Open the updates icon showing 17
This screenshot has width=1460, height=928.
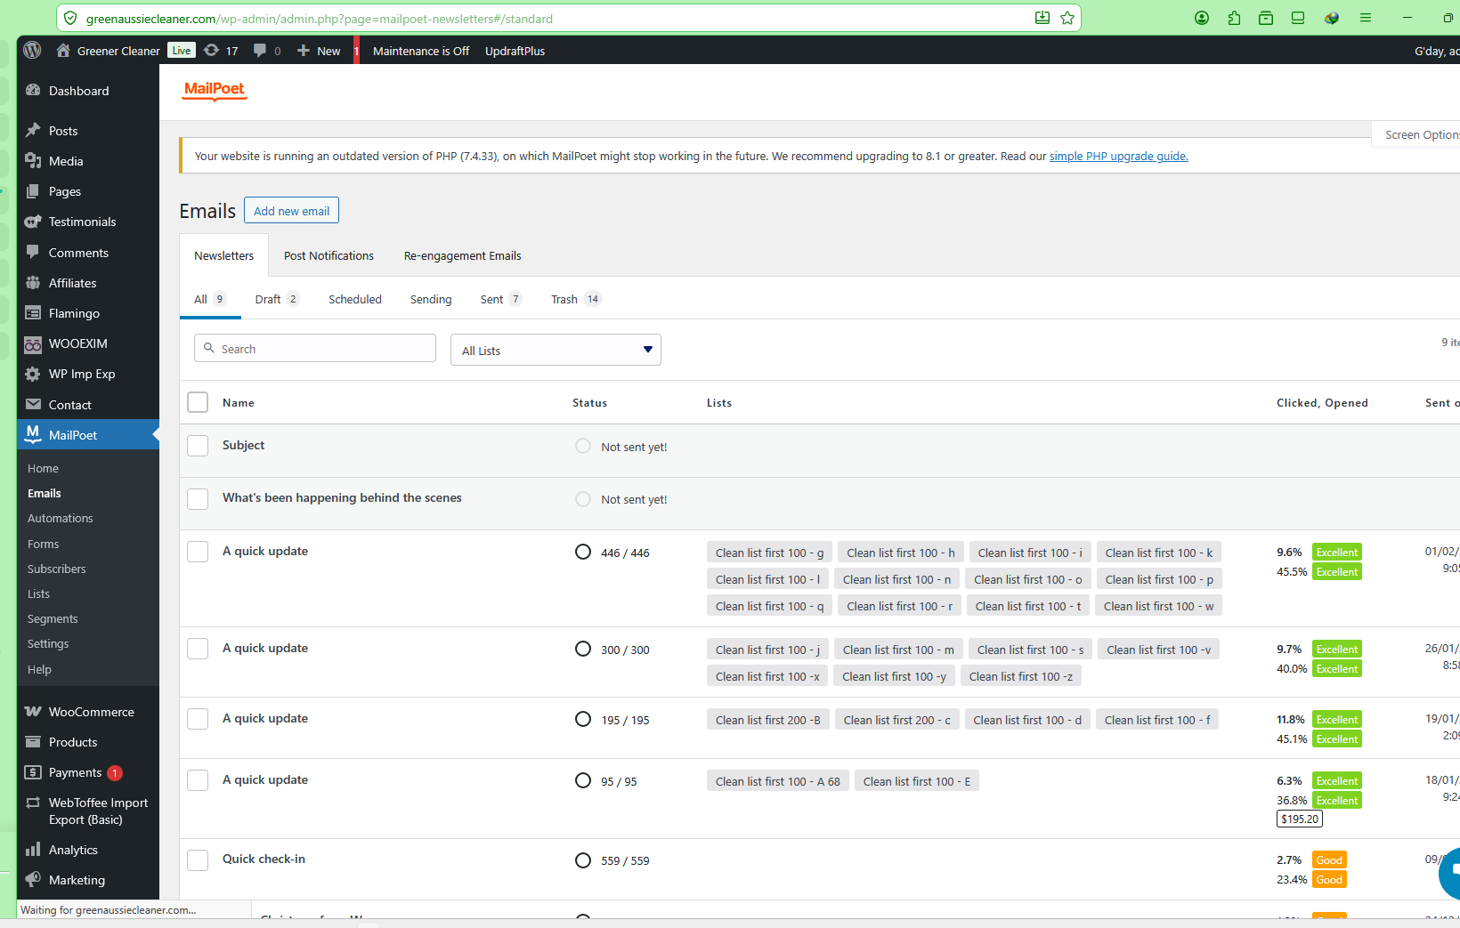coord(221,51)
